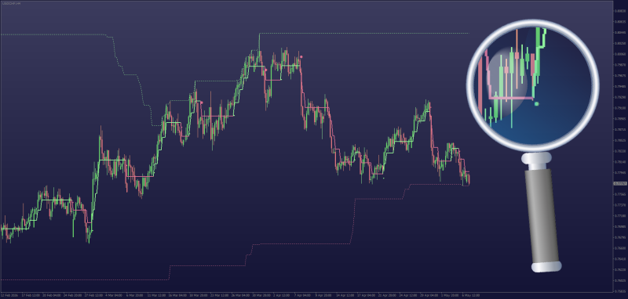
Task: Click the 6 May 12:00 time label
Action: (471, 295)
